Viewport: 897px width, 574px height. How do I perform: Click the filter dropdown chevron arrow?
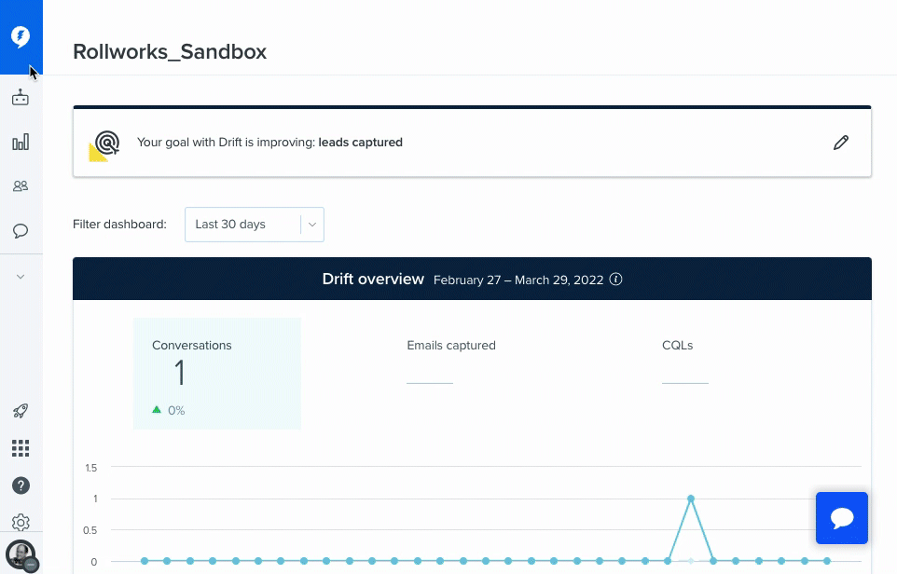pos(312,225)
